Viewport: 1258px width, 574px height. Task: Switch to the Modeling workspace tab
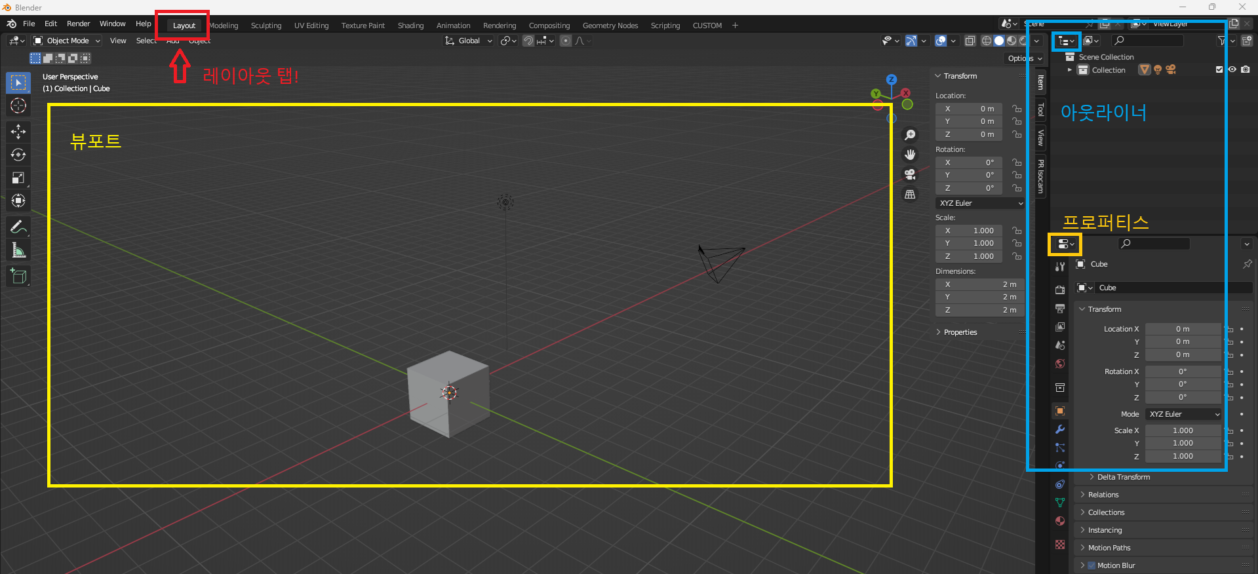coord(224,26)
